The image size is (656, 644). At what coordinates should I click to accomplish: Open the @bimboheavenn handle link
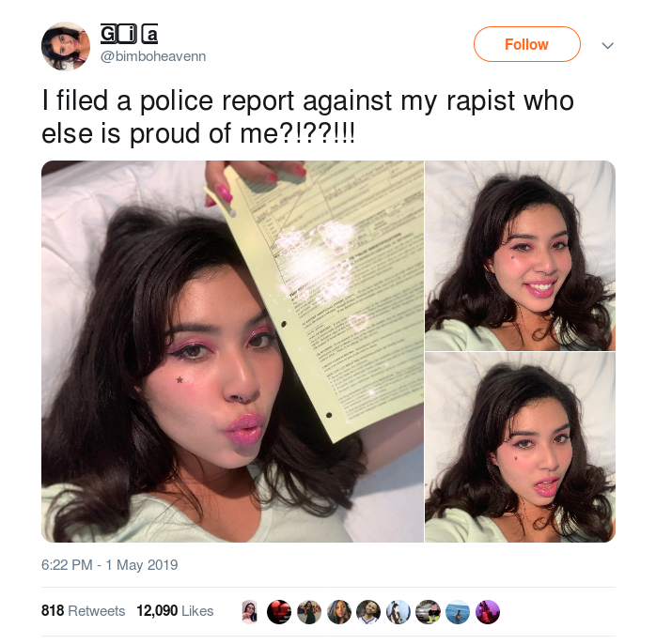click(x=153, y=56)
